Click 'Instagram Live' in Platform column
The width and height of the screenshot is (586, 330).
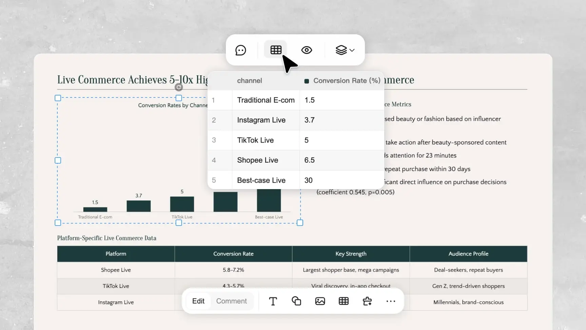pos(116,302)
